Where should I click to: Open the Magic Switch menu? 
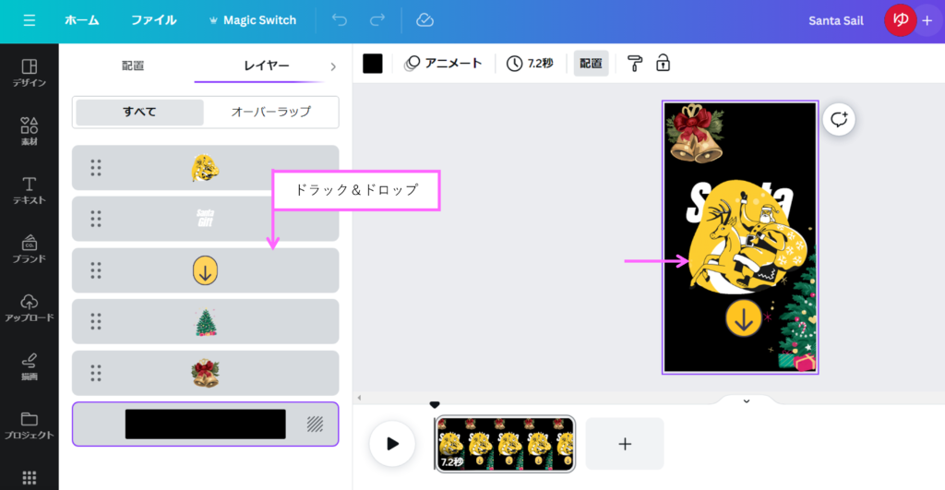[x=254, y=20]
